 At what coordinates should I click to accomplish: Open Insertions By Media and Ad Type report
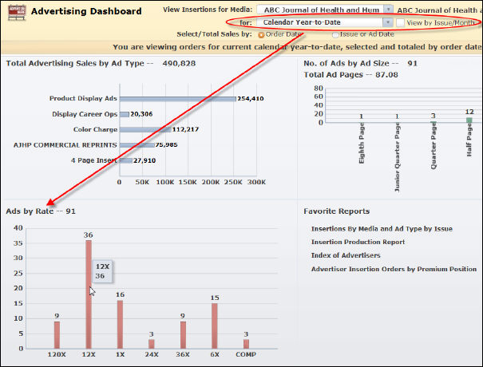(x=381, y=229)
